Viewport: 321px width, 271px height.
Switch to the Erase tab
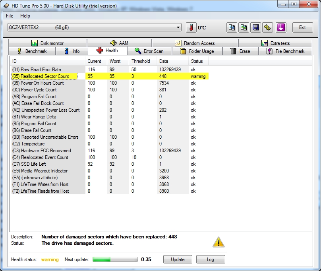click(x=240, y=51)
